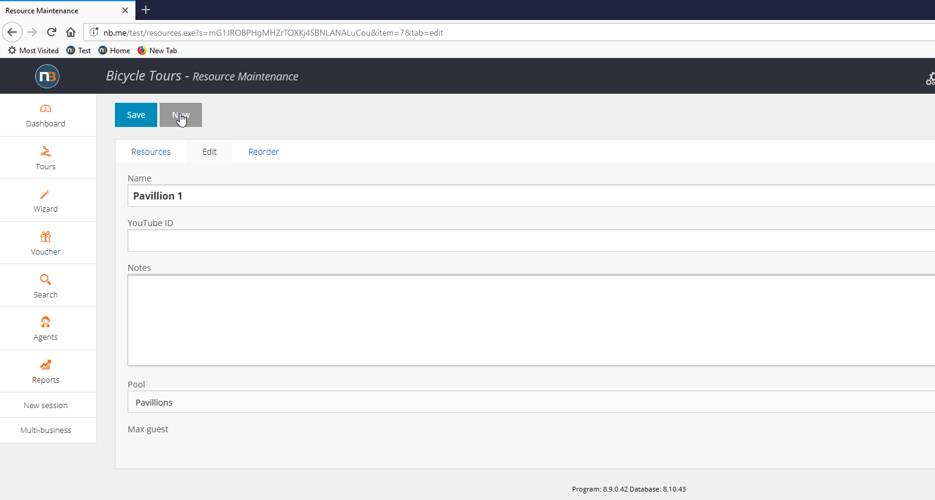This screenshot has height=500, width=935.
Task: Open the Tours route icon
Action: [45, 151]
